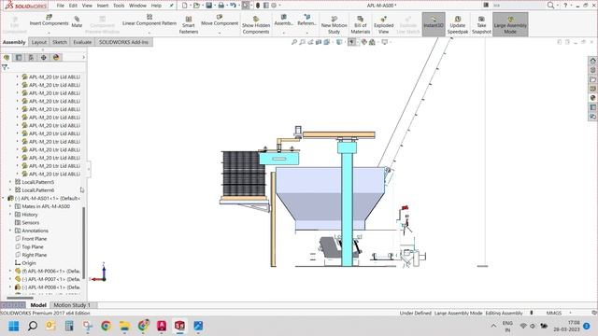Open the Window menu
Viewport: 598px width, 336px height.
[x=137, y=6]
